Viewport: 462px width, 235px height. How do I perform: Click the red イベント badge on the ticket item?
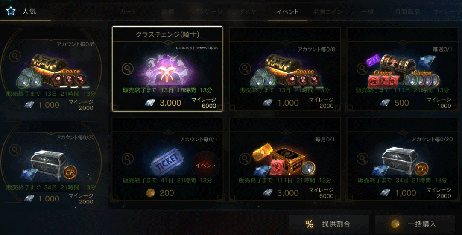click(x=205, y=165)
